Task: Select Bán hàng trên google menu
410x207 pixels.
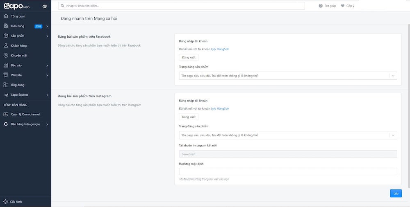Action: click(25, 124)
